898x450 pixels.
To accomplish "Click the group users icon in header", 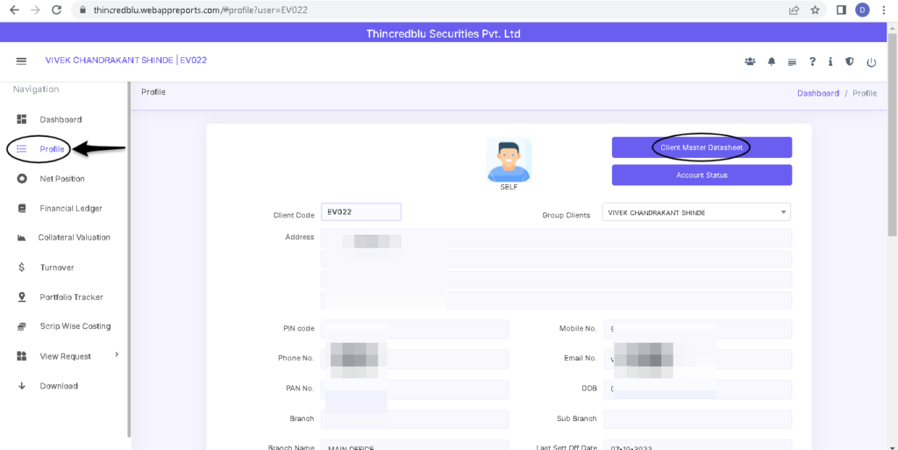I will (750, 61).
